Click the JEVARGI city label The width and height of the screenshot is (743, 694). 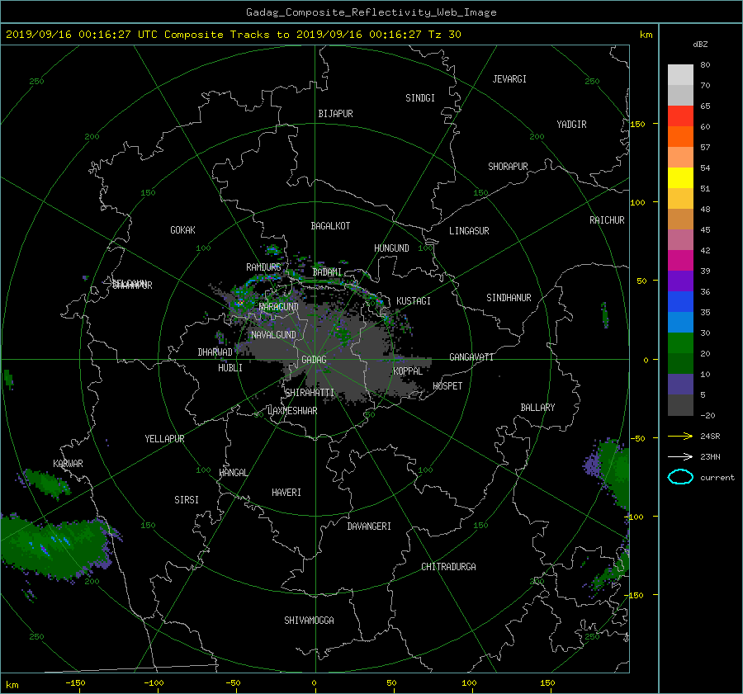[x=509, y=78]
